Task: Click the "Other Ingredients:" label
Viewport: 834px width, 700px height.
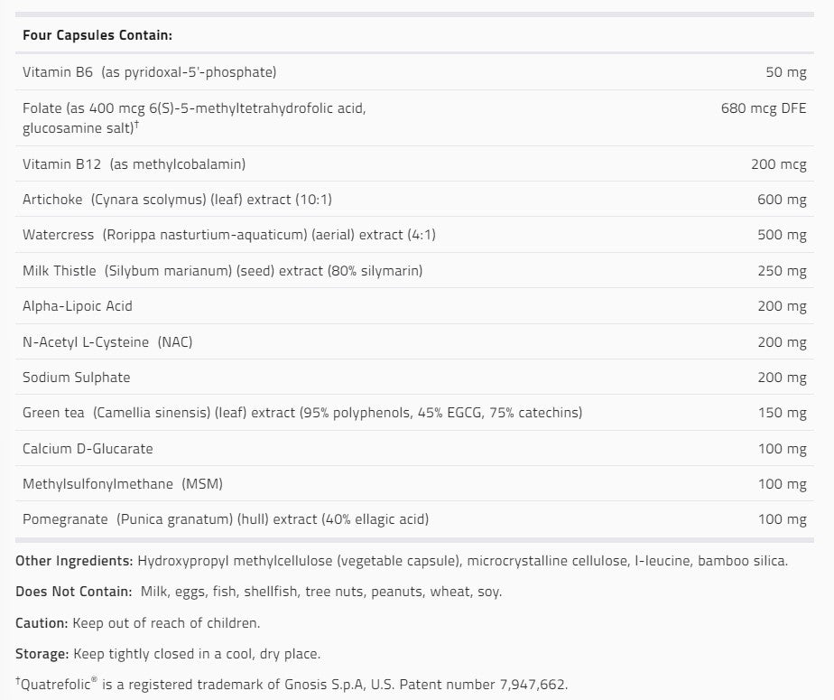Action: coord(74,561)
